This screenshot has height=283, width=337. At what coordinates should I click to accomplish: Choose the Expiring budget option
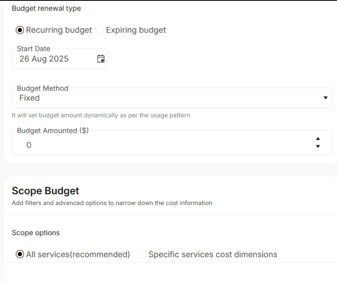[x=99, y=30]
